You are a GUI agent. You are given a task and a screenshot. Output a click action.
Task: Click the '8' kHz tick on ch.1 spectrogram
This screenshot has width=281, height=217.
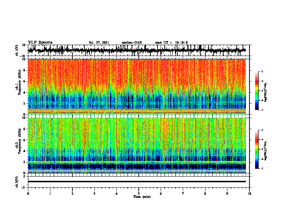(24, 70)
